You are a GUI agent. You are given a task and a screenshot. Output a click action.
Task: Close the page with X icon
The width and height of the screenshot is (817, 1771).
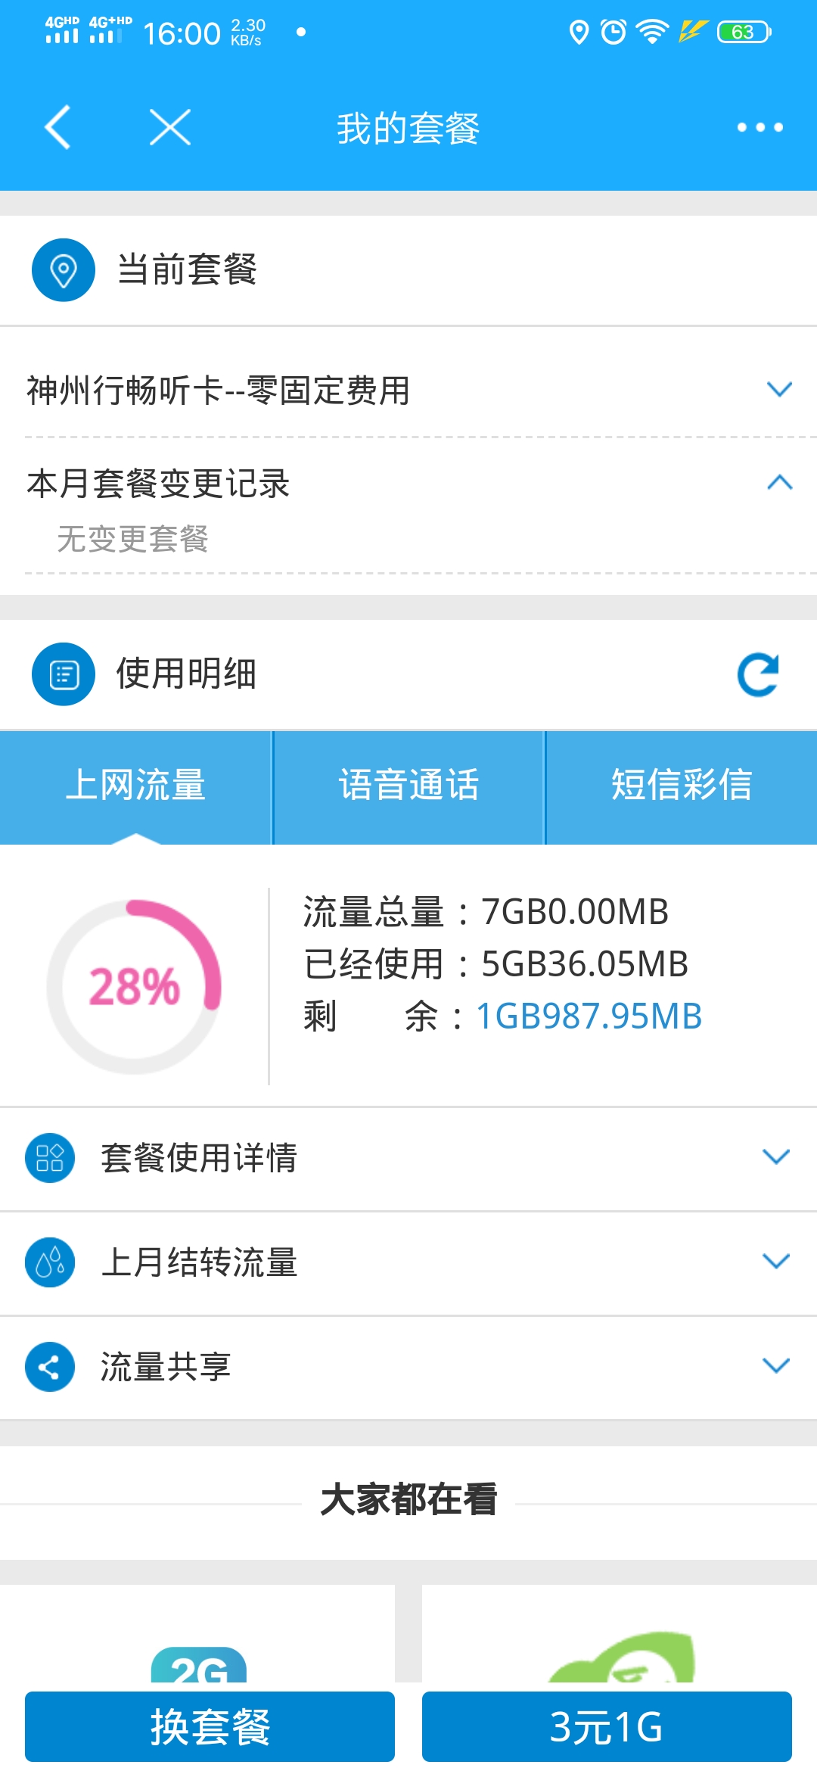point(170,127)
